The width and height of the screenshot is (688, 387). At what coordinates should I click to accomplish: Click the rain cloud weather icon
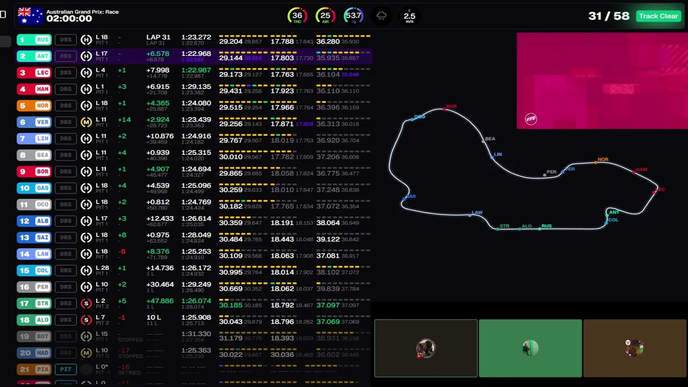(x=381, y=16)
